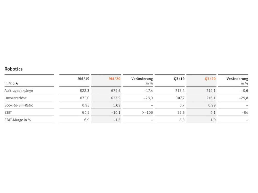
Task: Click the EBIT row label
Action: point(8,113)
